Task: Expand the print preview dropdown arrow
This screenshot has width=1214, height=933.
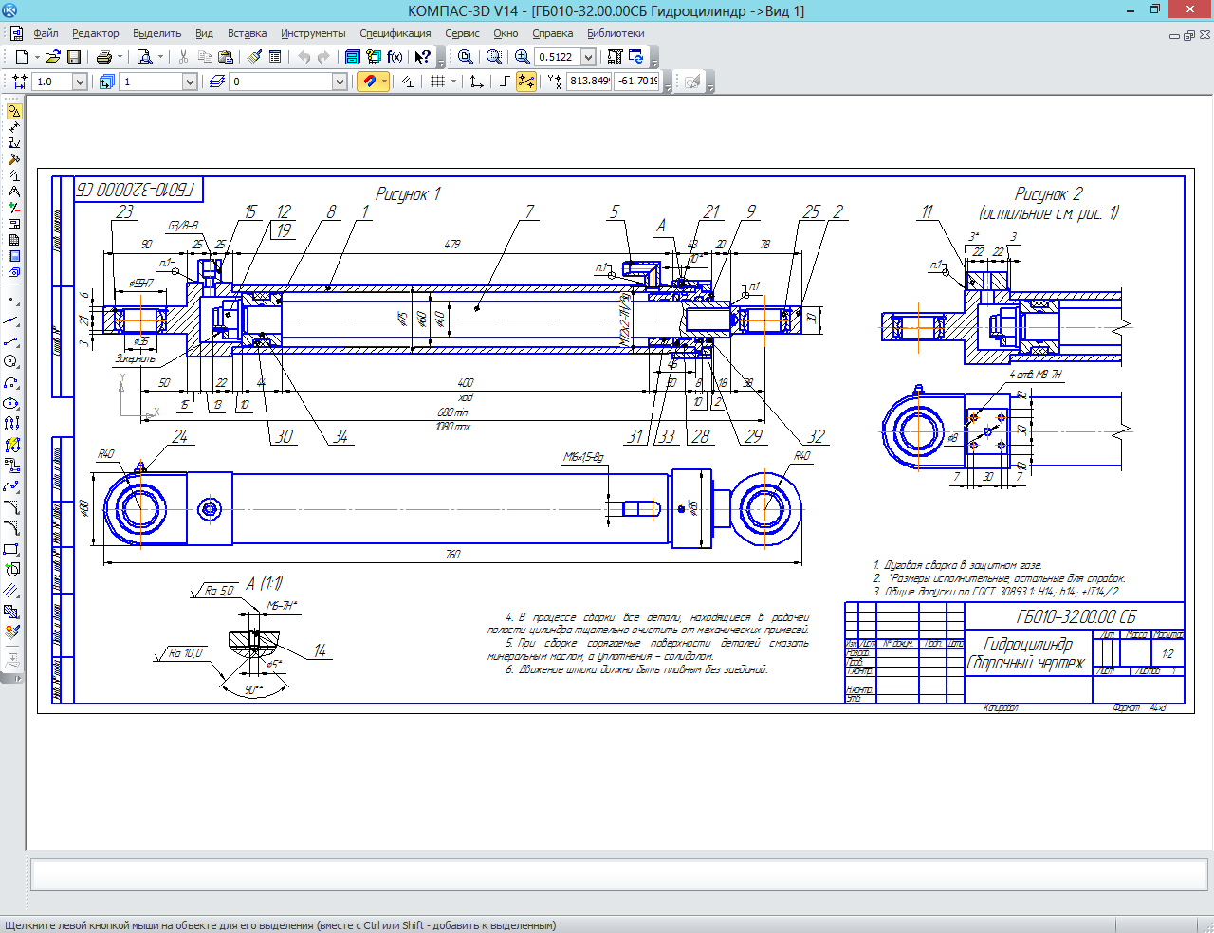Action: [x=160, y=57]
